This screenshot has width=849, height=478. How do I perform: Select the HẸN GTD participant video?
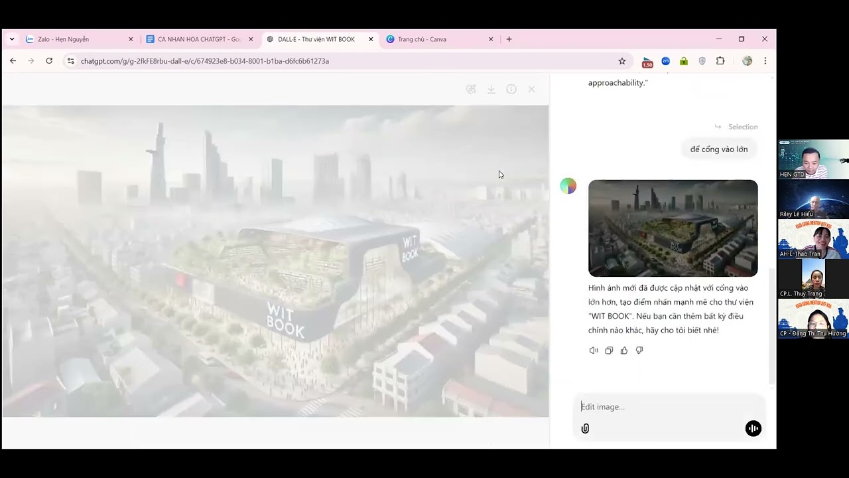pyautogui.click(x=814, y=159)
